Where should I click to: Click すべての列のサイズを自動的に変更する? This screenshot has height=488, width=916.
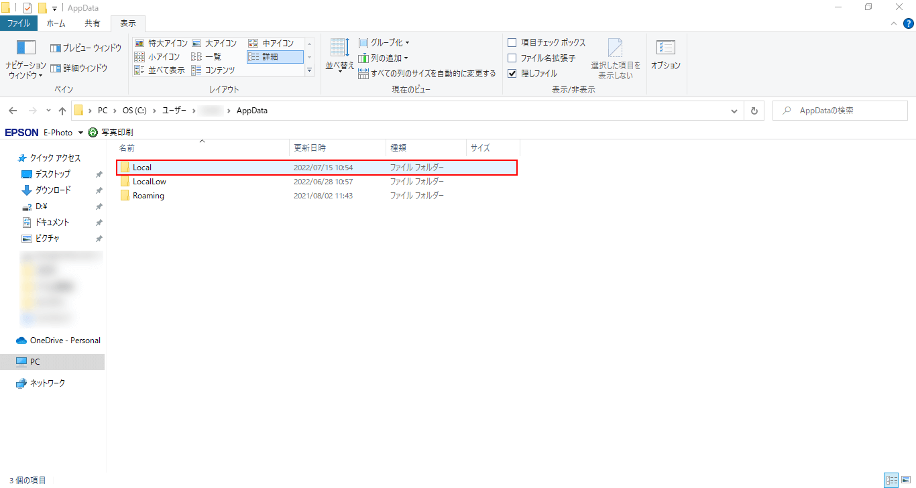click(x=427, y=74)
